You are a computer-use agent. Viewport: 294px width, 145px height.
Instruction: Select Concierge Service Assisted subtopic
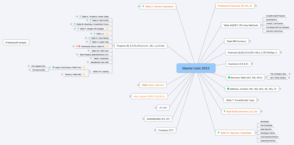pos(277,27)
